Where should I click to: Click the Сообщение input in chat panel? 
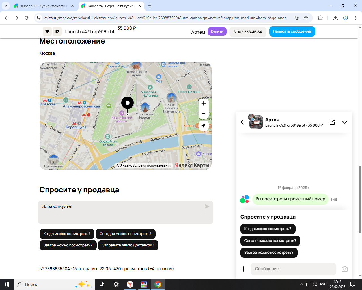point(293,269)
